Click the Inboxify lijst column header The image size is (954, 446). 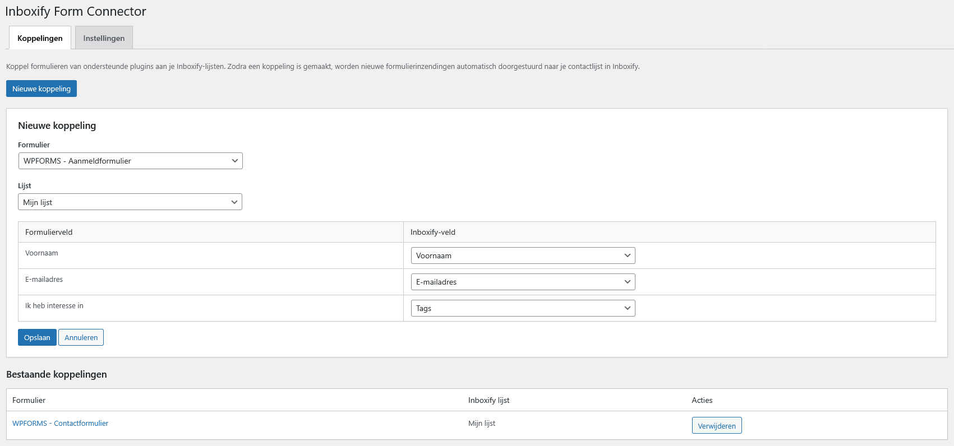click(x=488, y=400)
